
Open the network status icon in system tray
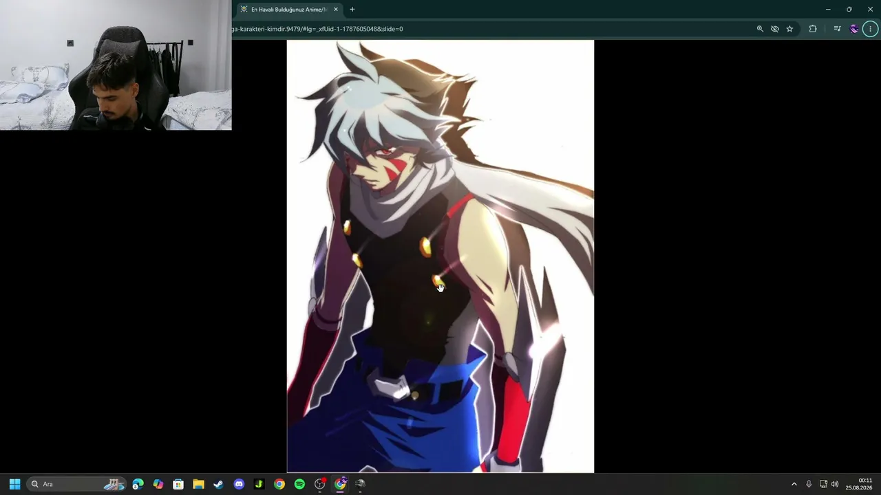click(823, 484)
